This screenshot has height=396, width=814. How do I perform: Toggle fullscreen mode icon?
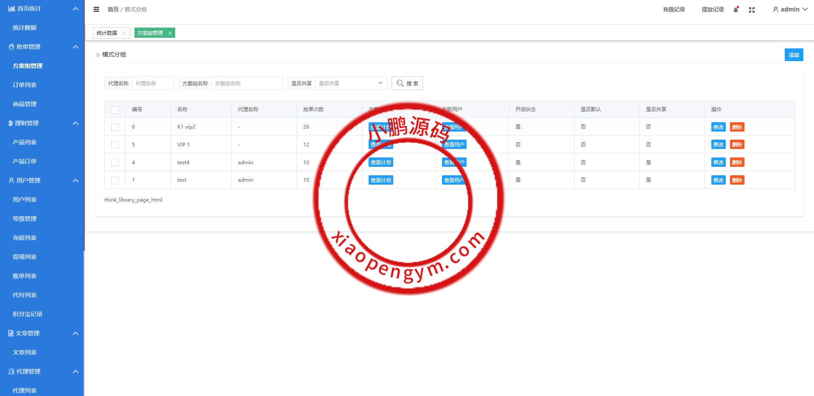pos(752,10)
